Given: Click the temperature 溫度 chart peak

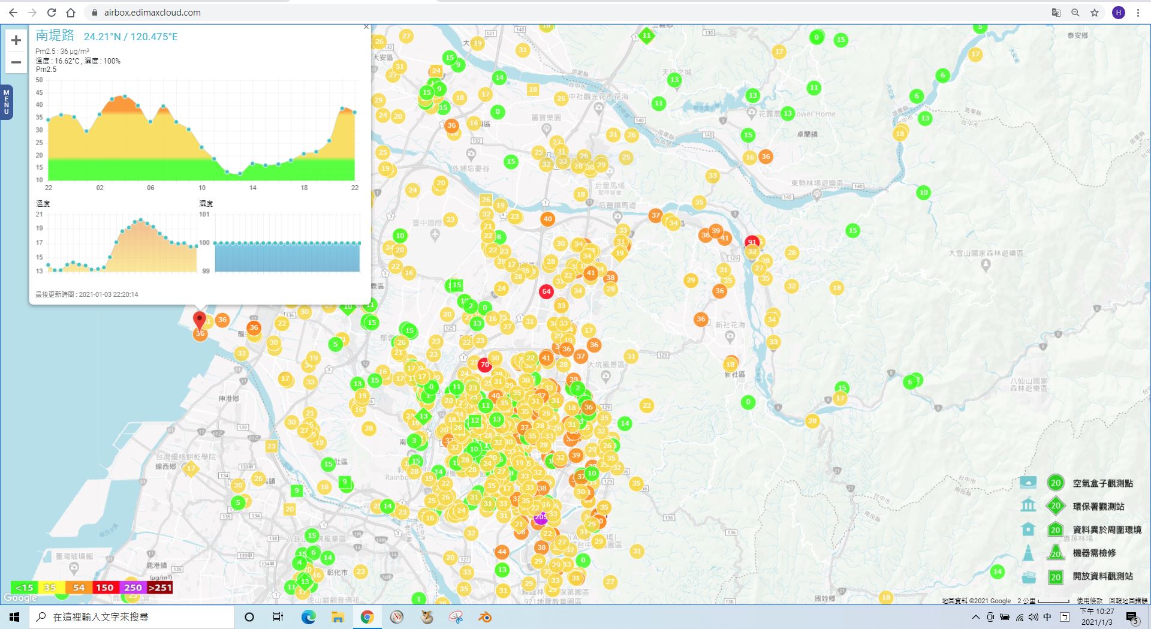Looking at the screenshot, I should 140,221.
